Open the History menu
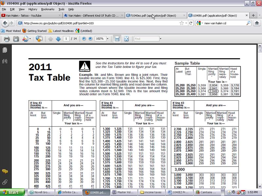Viewport: 262px width, 196px height. coord(33,9)
